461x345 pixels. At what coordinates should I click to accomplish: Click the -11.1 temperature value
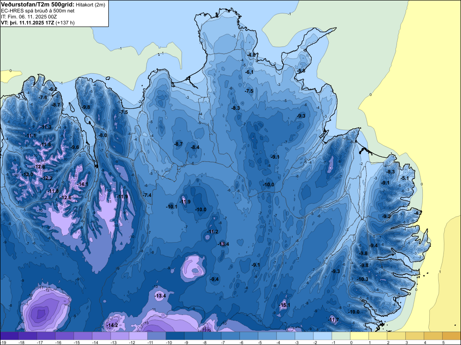(30, 136)
